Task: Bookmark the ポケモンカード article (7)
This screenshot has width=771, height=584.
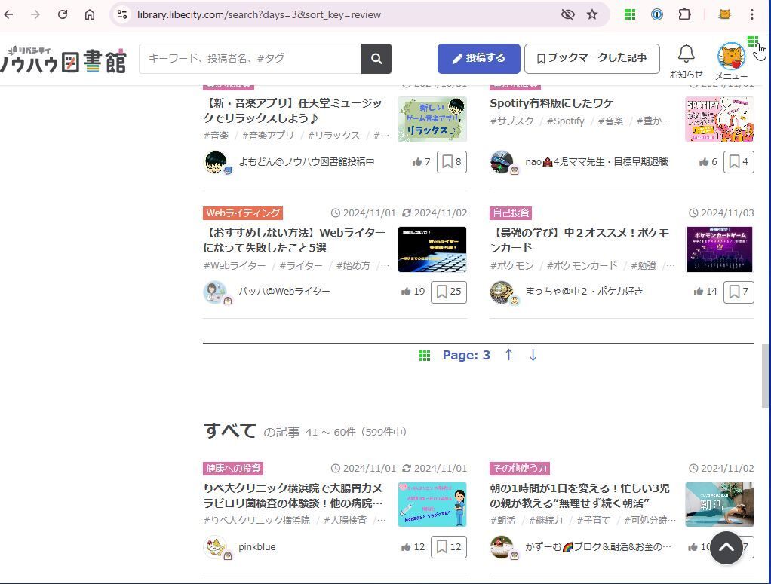Action: click(x=739, y=292)
